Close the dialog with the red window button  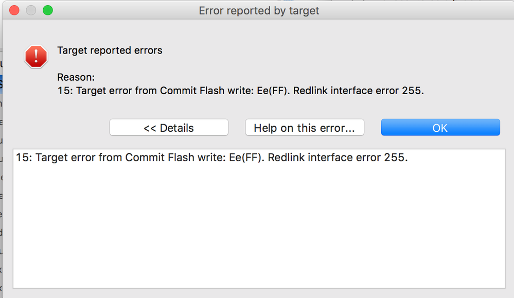point(15,10)
